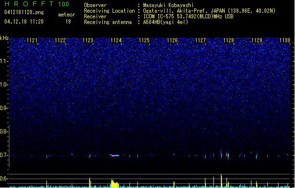Screen dimensions: 295x188
Task: Click the 1.1 kHz axis label
Action: [4, 61]
